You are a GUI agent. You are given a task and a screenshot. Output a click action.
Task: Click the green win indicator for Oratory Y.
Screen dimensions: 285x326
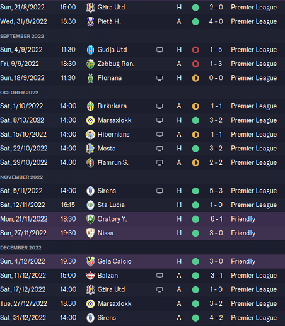[x=195, y=219]
